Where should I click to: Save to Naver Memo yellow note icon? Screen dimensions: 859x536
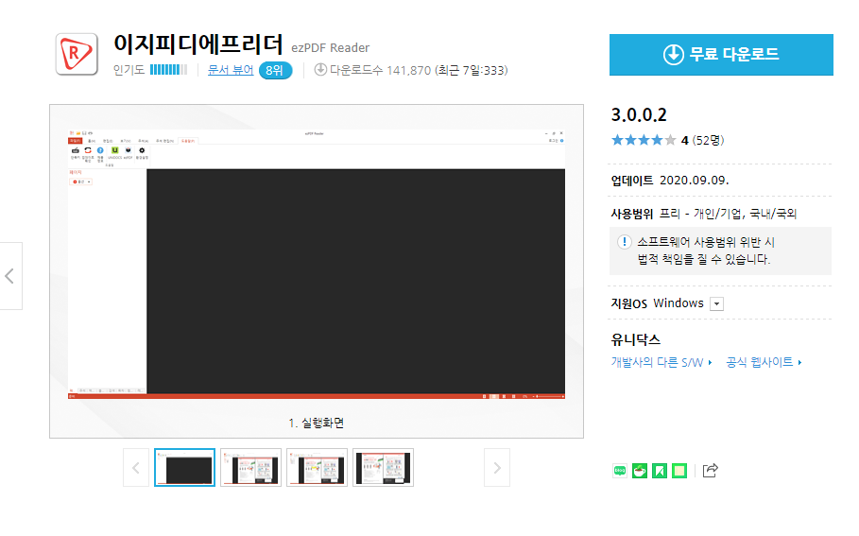(679, 470)
